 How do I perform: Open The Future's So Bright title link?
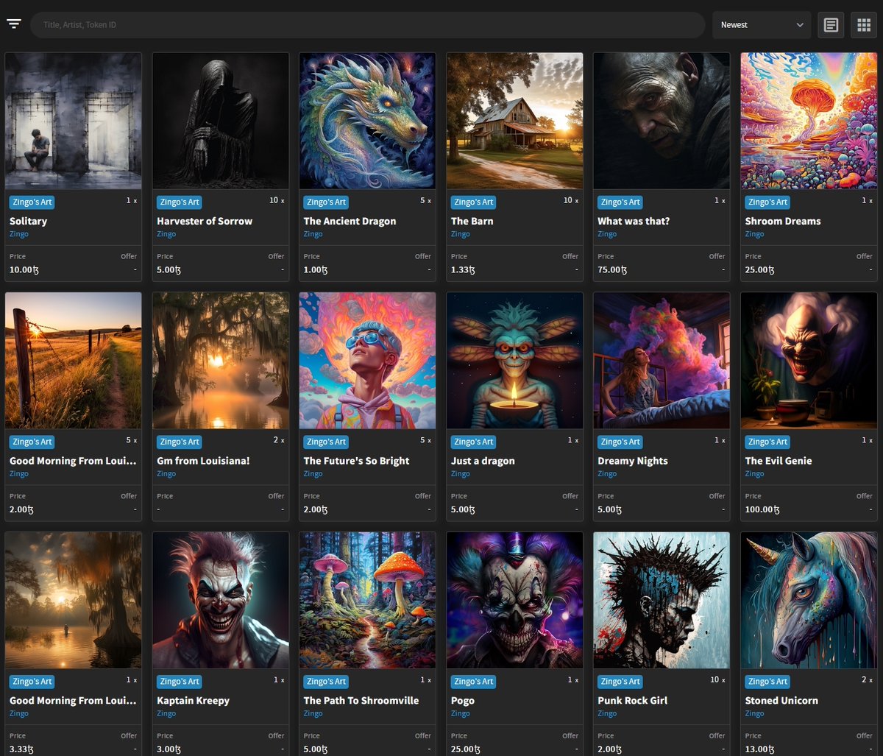point(357,461)
